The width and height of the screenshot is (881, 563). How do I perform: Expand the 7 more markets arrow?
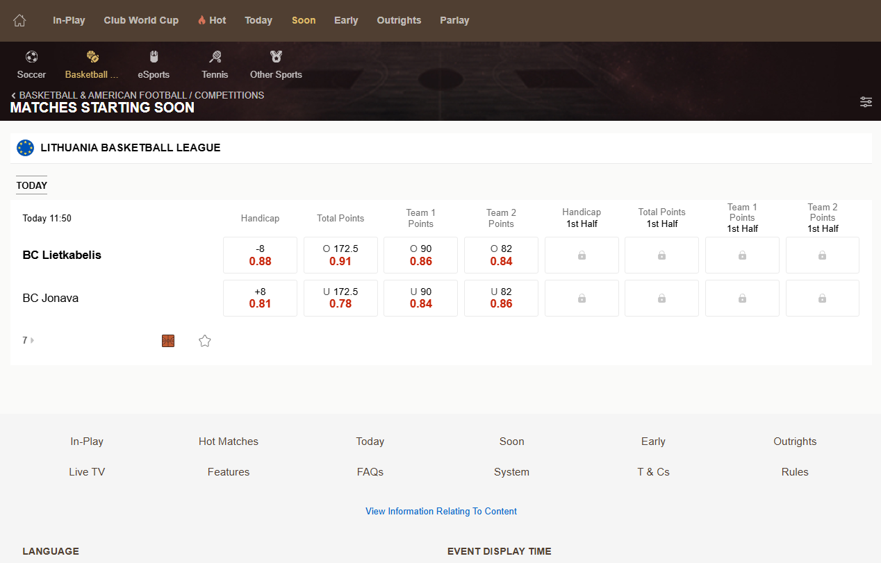click(x=28, y=340)
